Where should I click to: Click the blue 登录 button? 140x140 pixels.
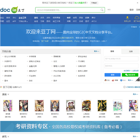coord(112,75)
